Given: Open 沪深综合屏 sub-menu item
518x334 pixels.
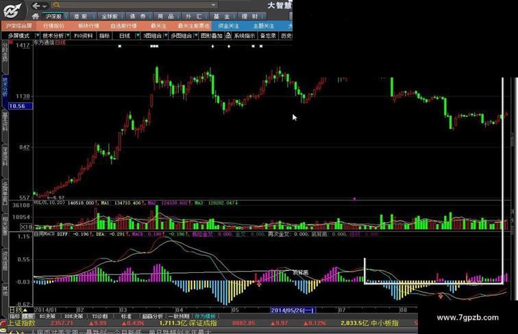Looking at the screenshot, I should tap(18, 26).
